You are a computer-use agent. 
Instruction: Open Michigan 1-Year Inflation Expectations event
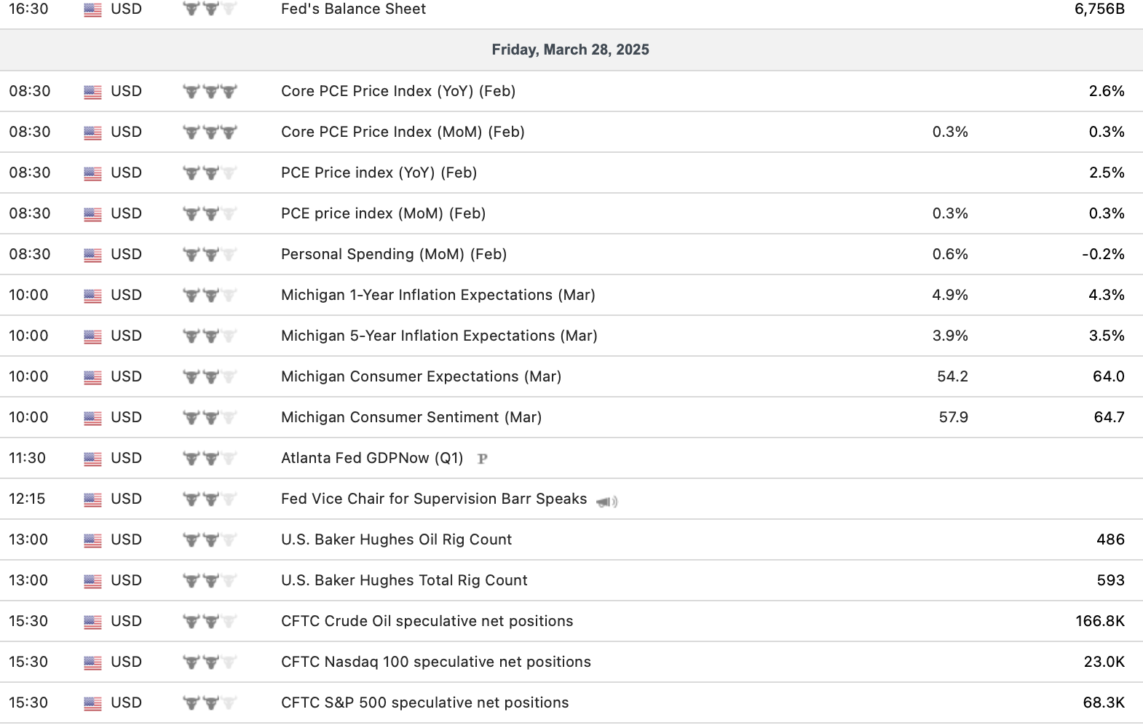(438, 295)
